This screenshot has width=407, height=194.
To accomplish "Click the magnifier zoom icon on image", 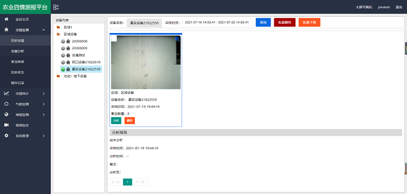I will (x=177, y=39).
